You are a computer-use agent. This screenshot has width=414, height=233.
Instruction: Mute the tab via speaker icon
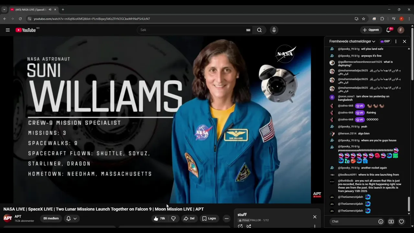coord(50,10)
